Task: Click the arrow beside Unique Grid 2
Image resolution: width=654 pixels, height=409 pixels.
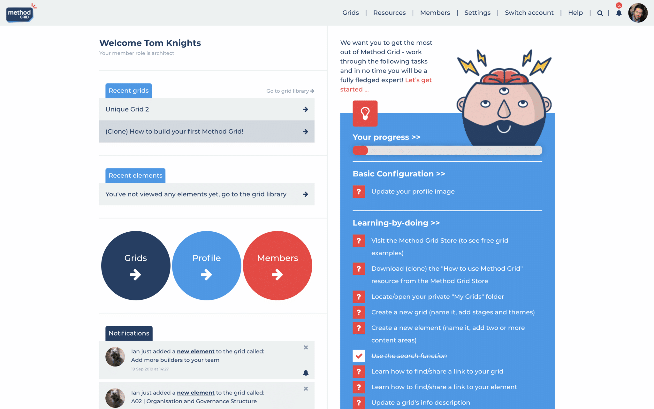Action: pyautogui.click(x=305, y=109)
